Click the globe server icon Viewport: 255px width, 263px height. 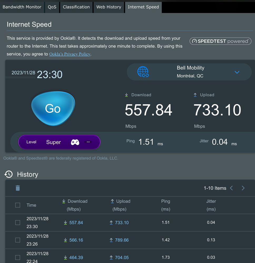[x=143, y=72]
